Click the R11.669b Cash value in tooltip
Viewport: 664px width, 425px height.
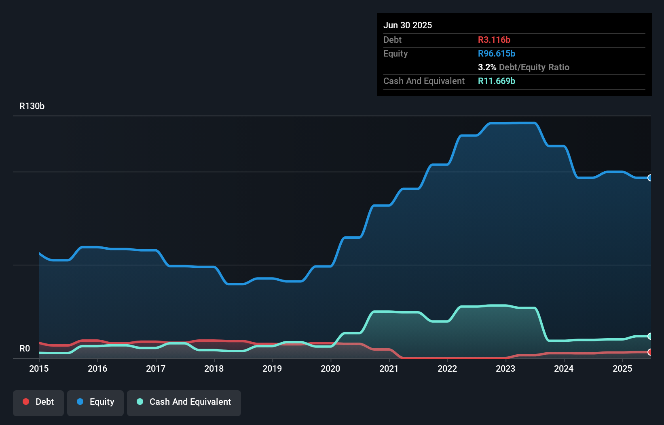496,81
